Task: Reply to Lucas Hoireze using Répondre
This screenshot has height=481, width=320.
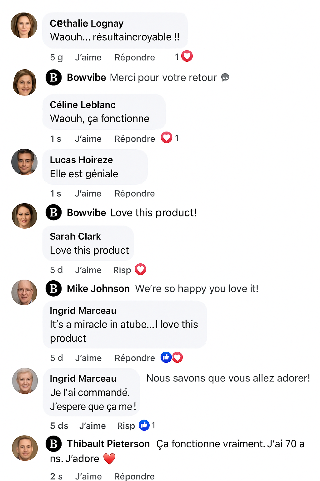Action: [135, 194]
